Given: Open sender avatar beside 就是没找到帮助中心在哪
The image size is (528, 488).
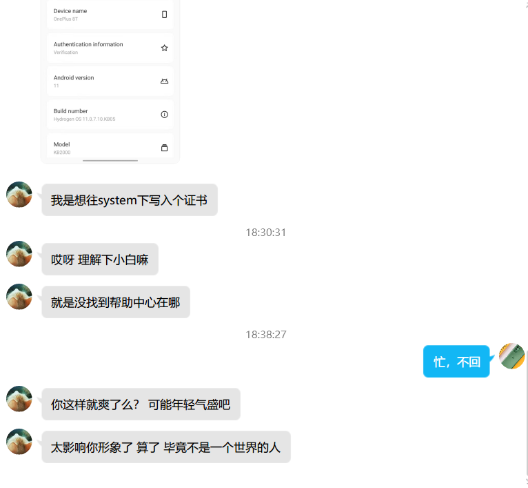Looking at the screenshot, I should (x=19, y=296).
